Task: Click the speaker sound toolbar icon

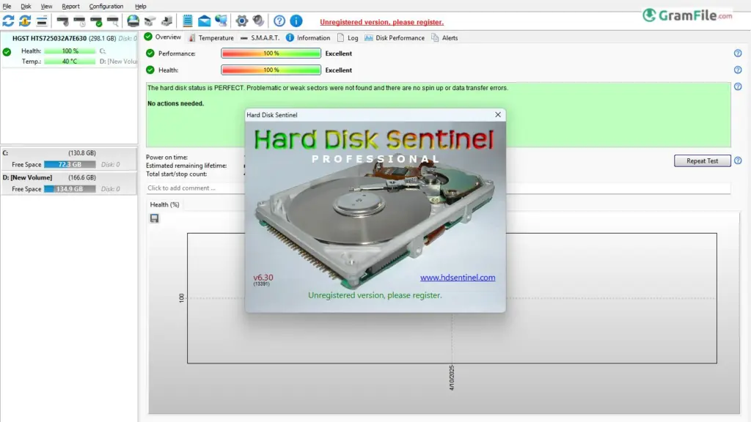Action: point(258,21)
